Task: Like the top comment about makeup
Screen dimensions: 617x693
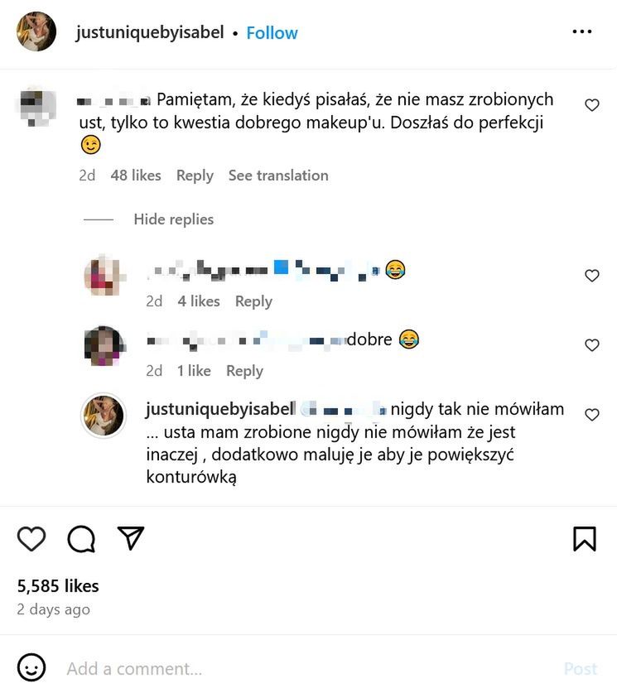Action: [x=592, y=105]
